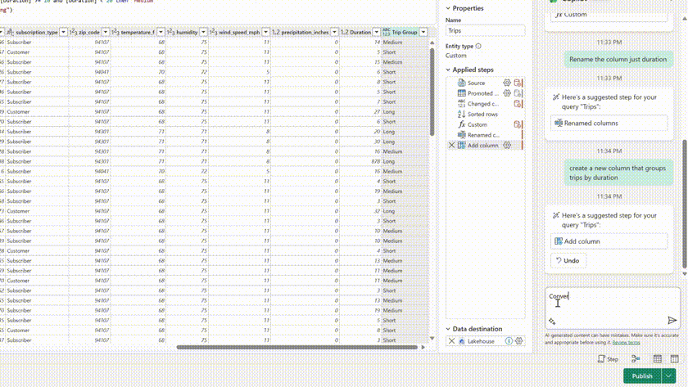Click the Duration cell showing 878
Viewport: 688px width, 387px height.
point(360,161)
